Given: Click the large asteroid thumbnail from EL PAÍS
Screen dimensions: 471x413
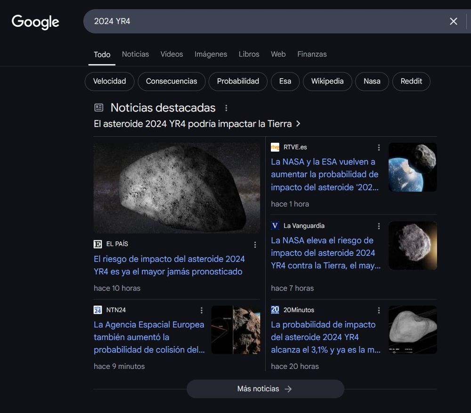Looking at the screenshot, I should tap(177, 187).
